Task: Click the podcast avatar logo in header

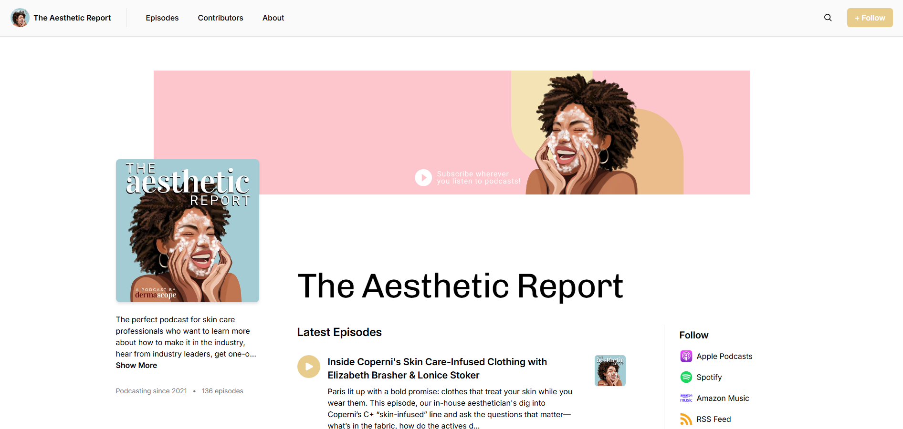Action: coord(20,18)
